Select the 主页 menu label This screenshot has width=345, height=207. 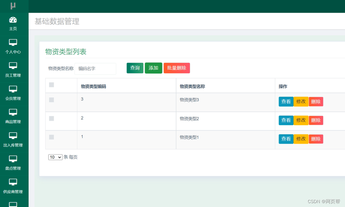pos(13,29)
